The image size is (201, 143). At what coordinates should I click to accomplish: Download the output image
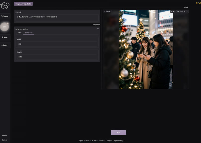tap(185, 11)
